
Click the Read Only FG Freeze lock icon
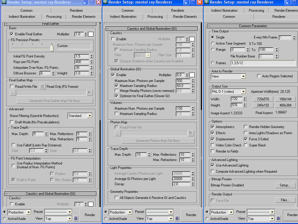[x=42, y=86]
